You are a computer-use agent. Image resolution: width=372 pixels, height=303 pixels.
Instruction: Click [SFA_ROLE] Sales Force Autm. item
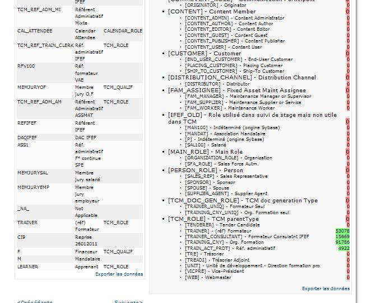pos(222,164)
